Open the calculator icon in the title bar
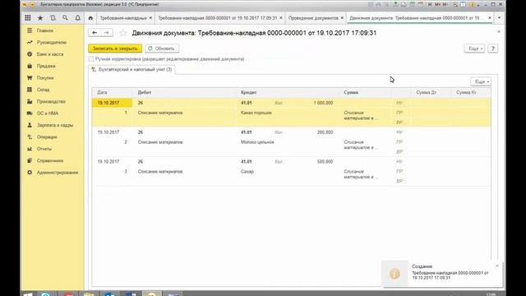 click(412, 5)
